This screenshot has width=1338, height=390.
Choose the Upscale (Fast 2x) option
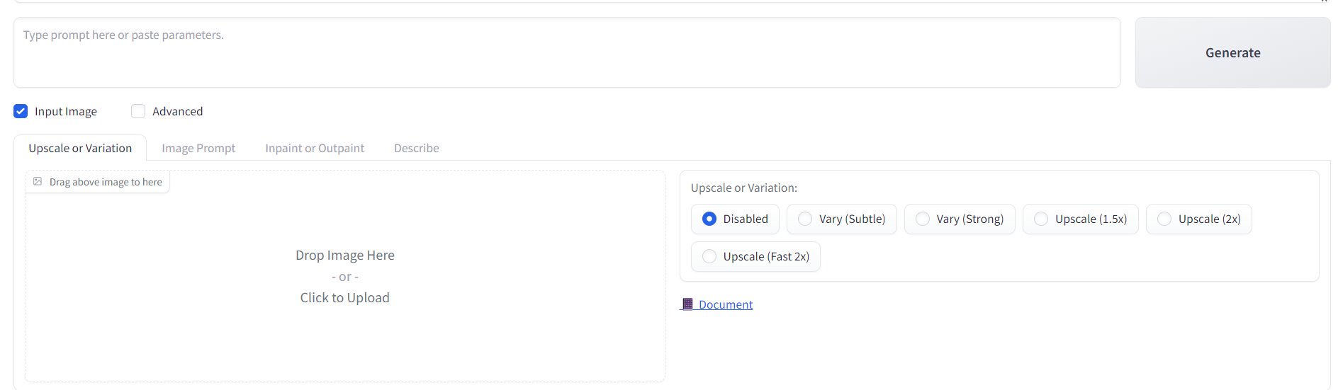(709, 257)
